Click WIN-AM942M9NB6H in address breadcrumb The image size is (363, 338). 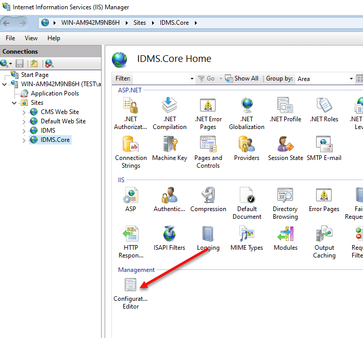click(90, 23)
